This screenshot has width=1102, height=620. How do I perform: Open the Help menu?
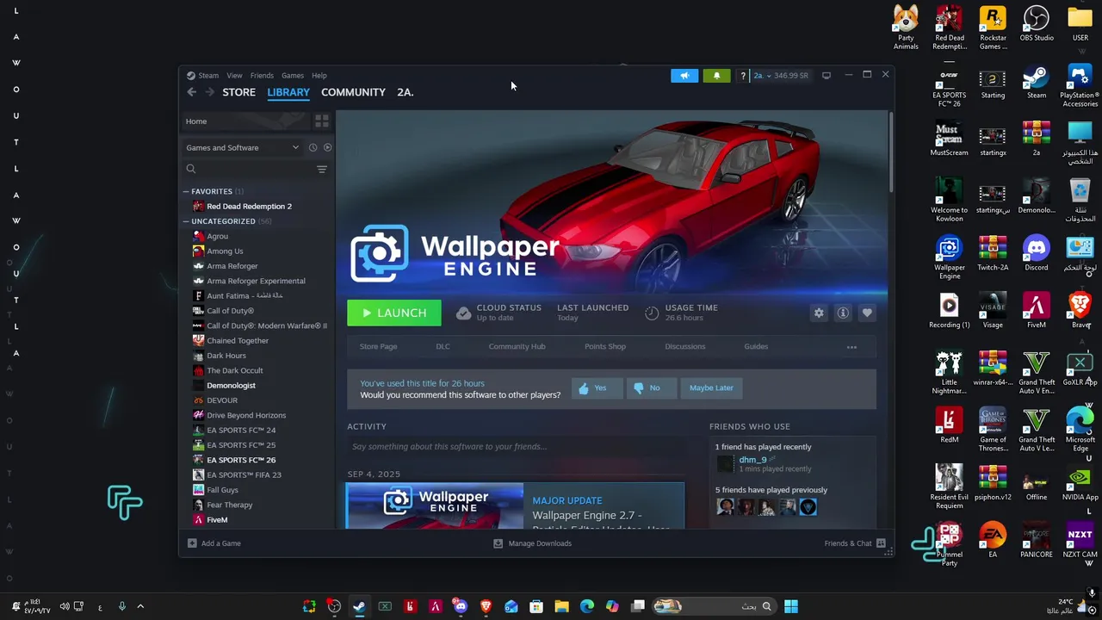click(x=319, y=76)
